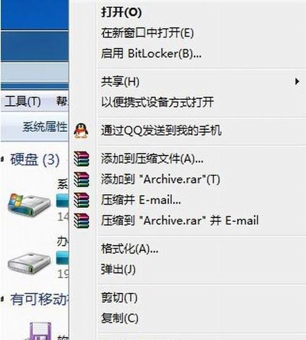Collapse the 有可移动存储 devices group
306x340 pixels.
2,299
